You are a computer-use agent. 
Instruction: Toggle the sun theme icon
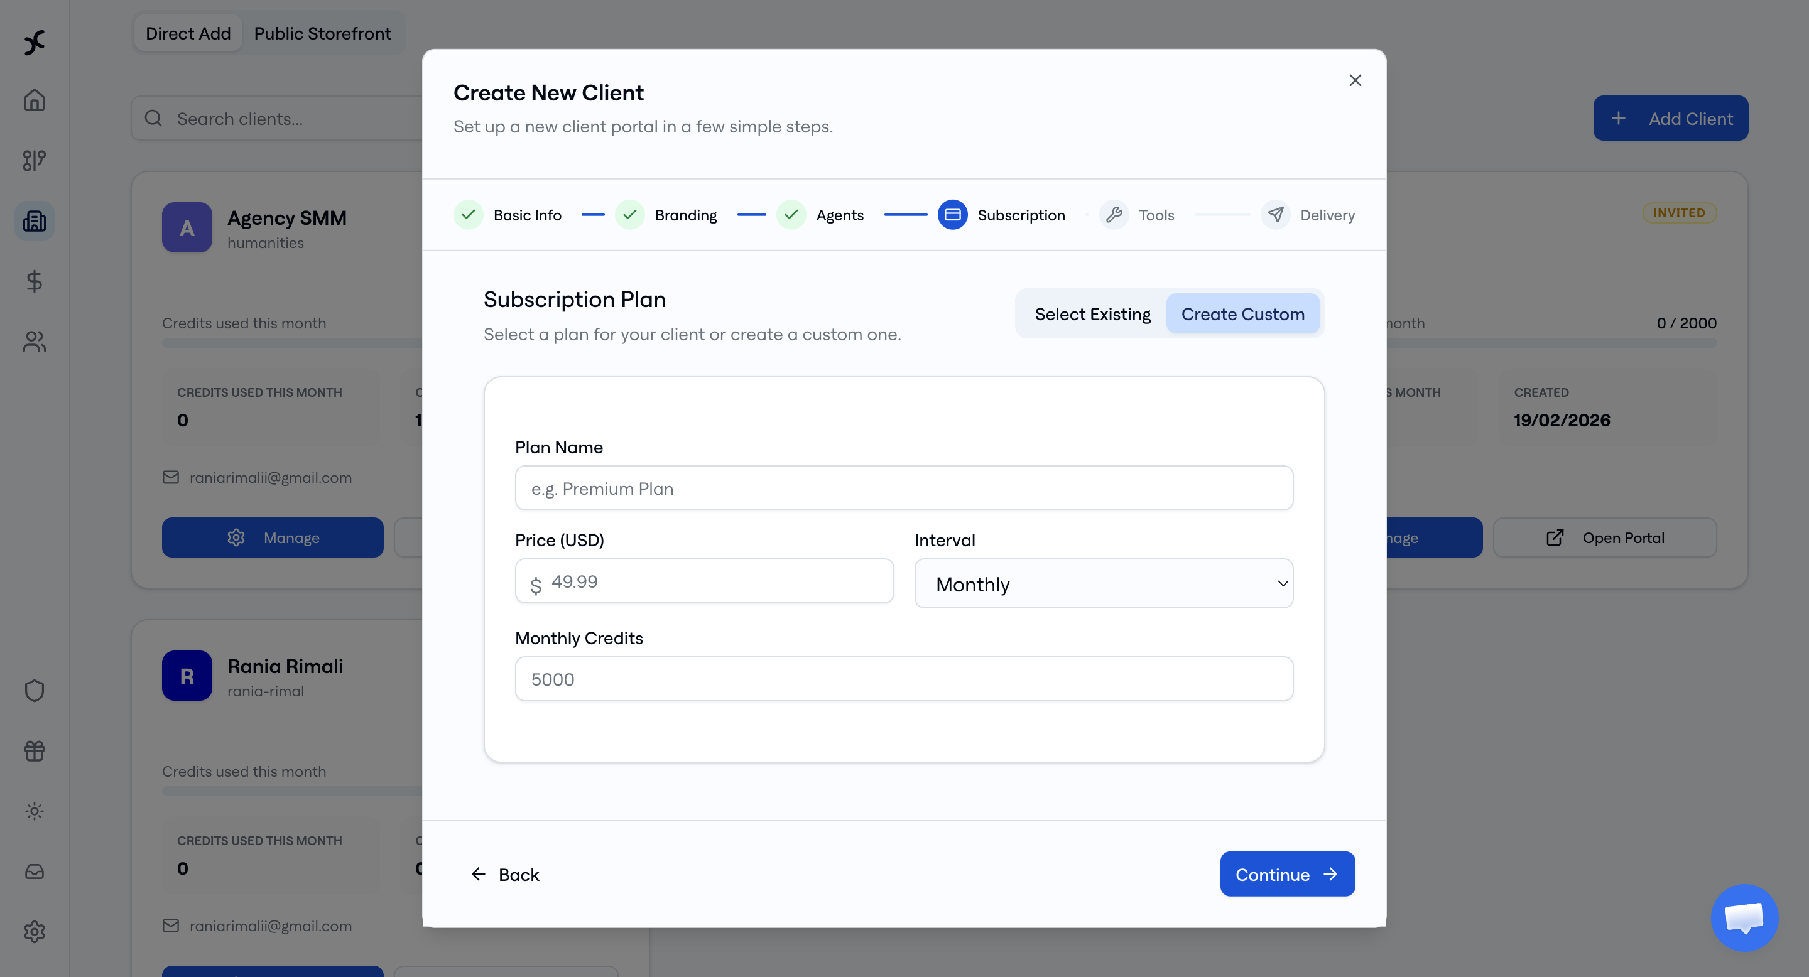[x=35, y=811]
